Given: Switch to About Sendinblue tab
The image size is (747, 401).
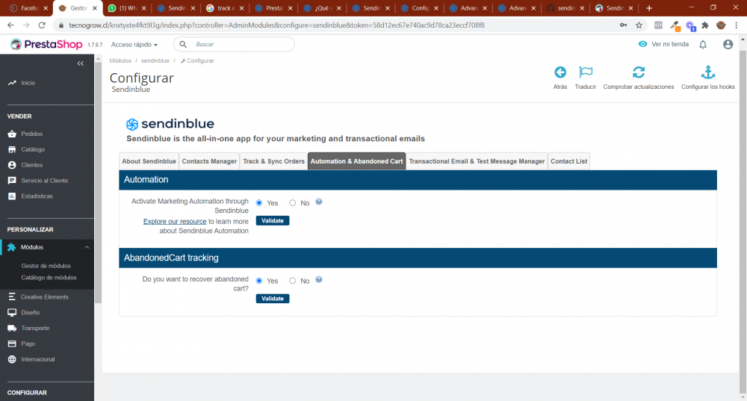Looking at the screenshot, I should point(149,161).
